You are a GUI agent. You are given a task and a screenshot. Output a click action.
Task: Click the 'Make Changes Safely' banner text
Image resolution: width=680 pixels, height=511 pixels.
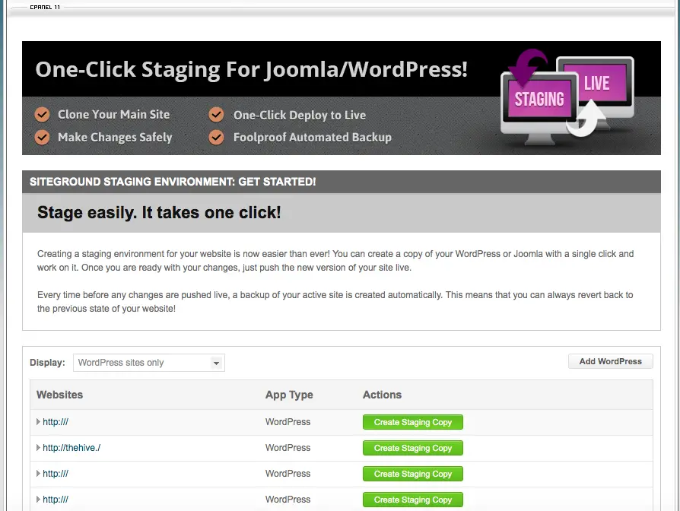click(115, 138)
